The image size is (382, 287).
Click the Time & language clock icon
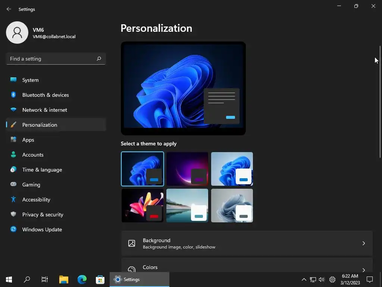pos(13,169)
